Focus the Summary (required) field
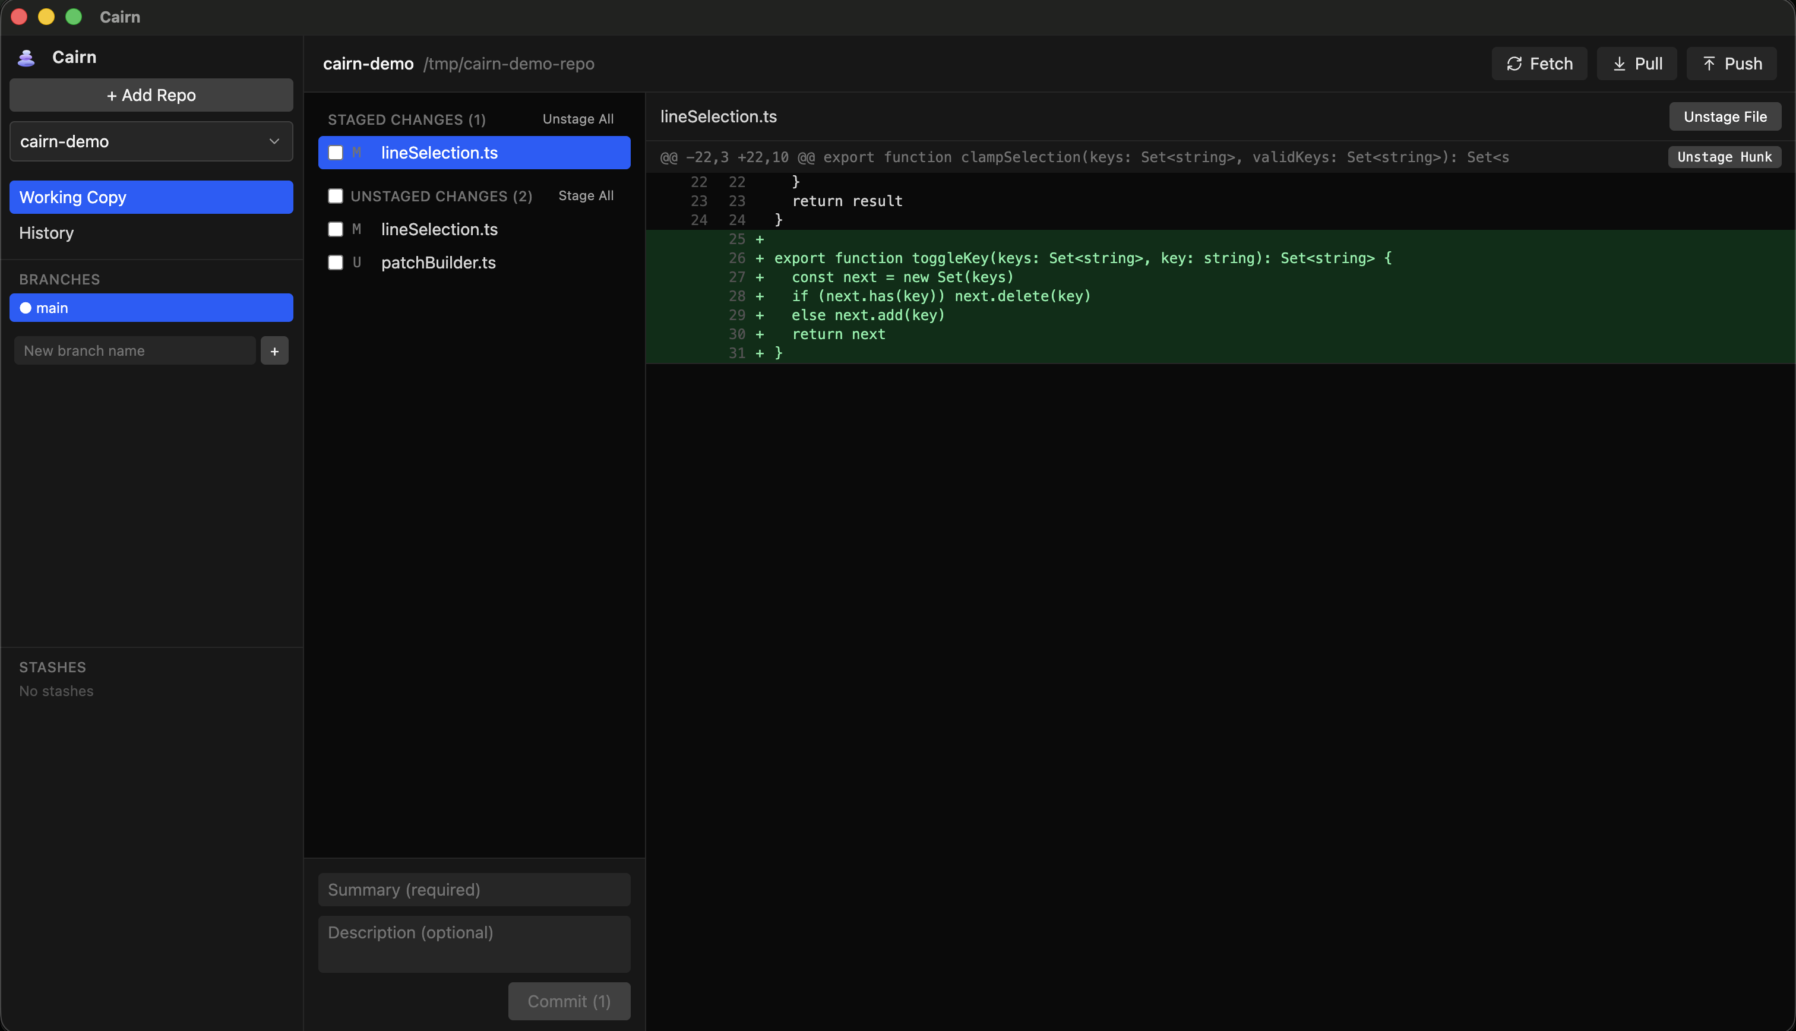This screenshot has height=1031, width=1796. point(473,890)
